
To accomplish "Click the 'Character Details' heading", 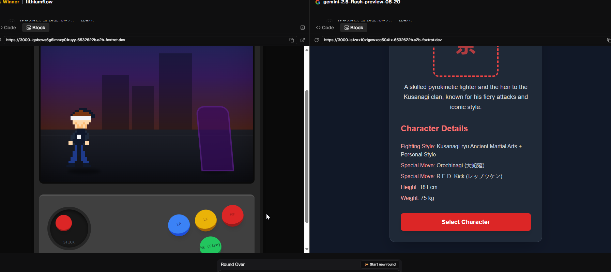I will click(x=434, y=129).
